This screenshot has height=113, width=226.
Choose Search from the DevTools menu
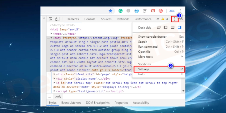click(x=159, y=42)
